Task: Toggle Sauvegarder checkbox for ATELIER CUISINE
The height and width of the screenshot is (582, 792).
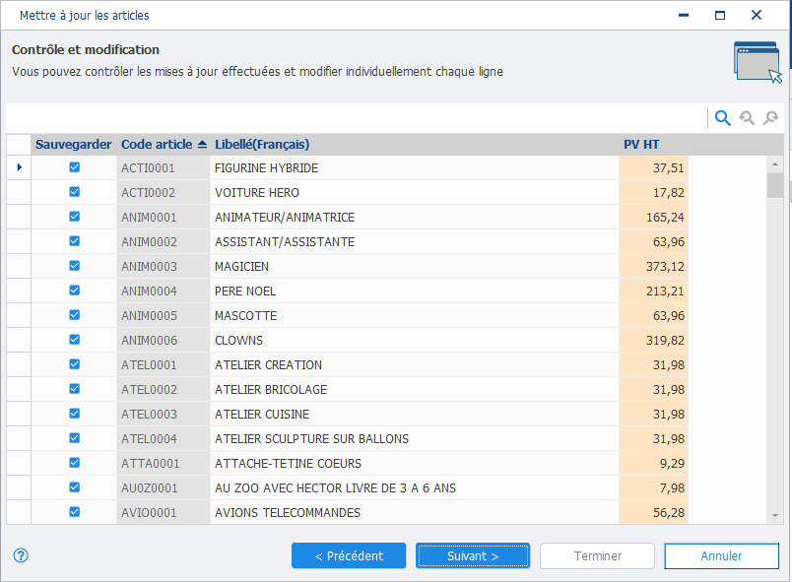Action: coord(74,414)
